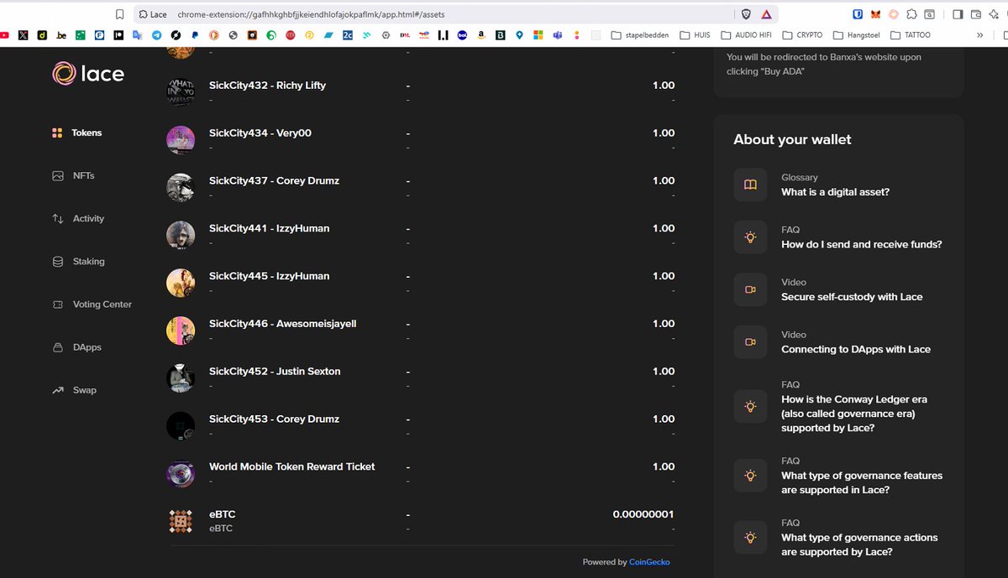Open the Hangstoel bookmarks folder
The height and width of the screenshot is (578, 1008).
click(856, 35)
